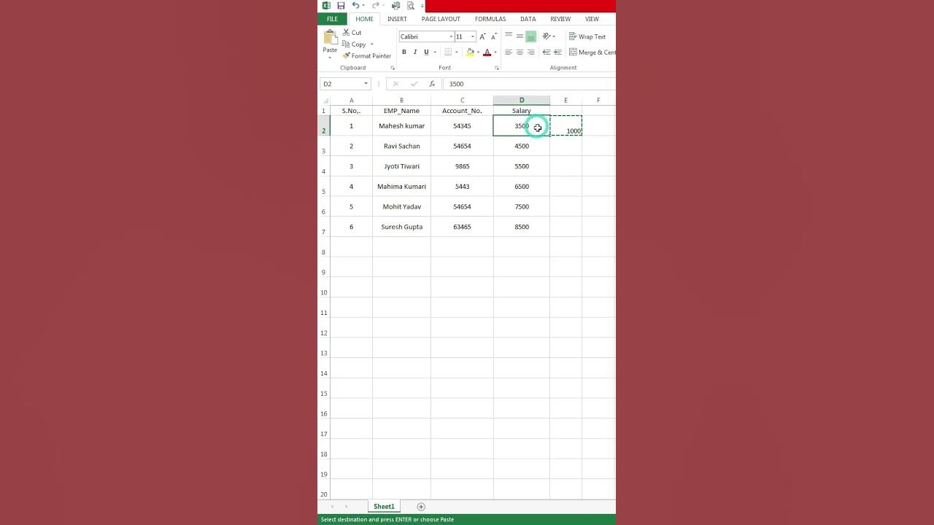934x525 pixels.
Task: Select cell containing Mahesh kumar
Action: click(401, 126)
